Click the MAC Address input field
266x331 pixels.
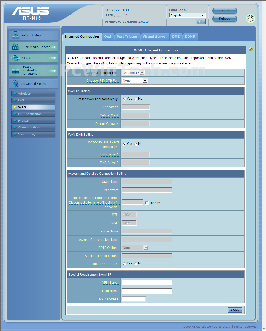pos(134,299)
